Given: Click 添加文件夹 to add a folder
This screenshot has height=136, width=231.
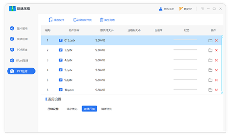Looking at the screenshot, I should tap(83, 20).
